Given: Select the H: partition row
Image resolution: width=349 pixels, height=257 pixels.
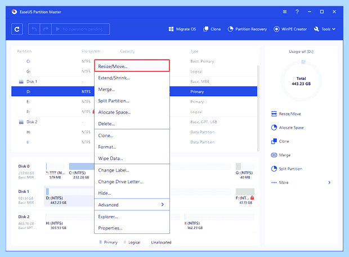Looking at the screenshot, I should click(134, 132).
